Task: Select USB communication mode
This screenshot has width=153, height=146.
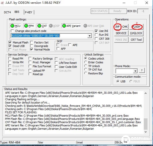Action: [x=118, y=81]
